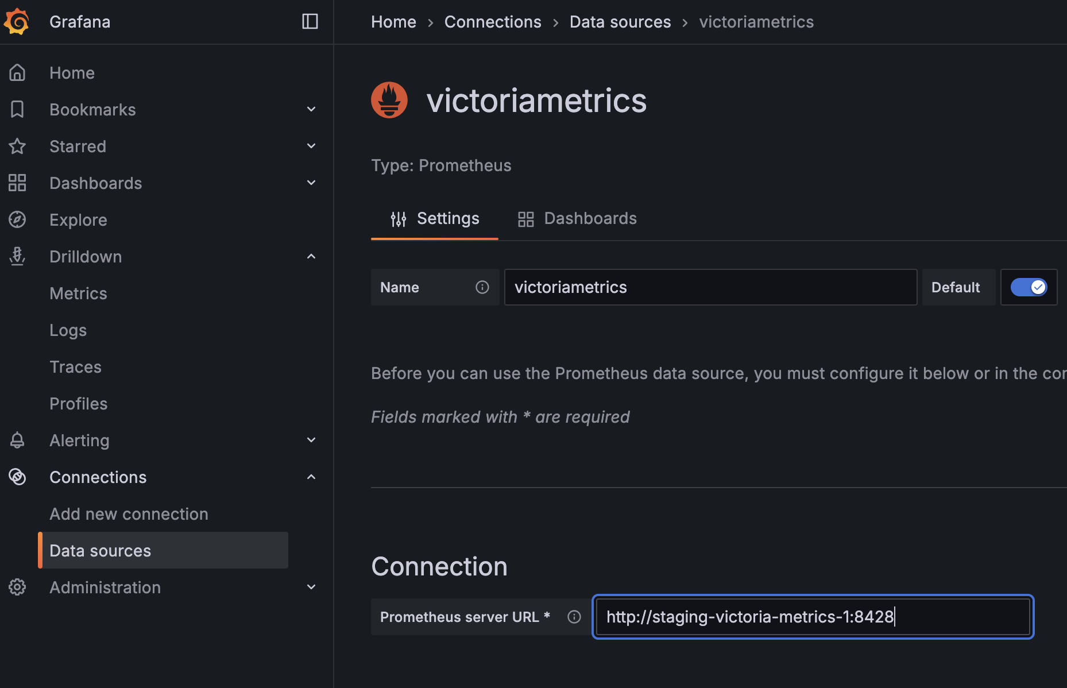Expand the Starred section chevron
The image size is (1067, 688).
(311, 146)
